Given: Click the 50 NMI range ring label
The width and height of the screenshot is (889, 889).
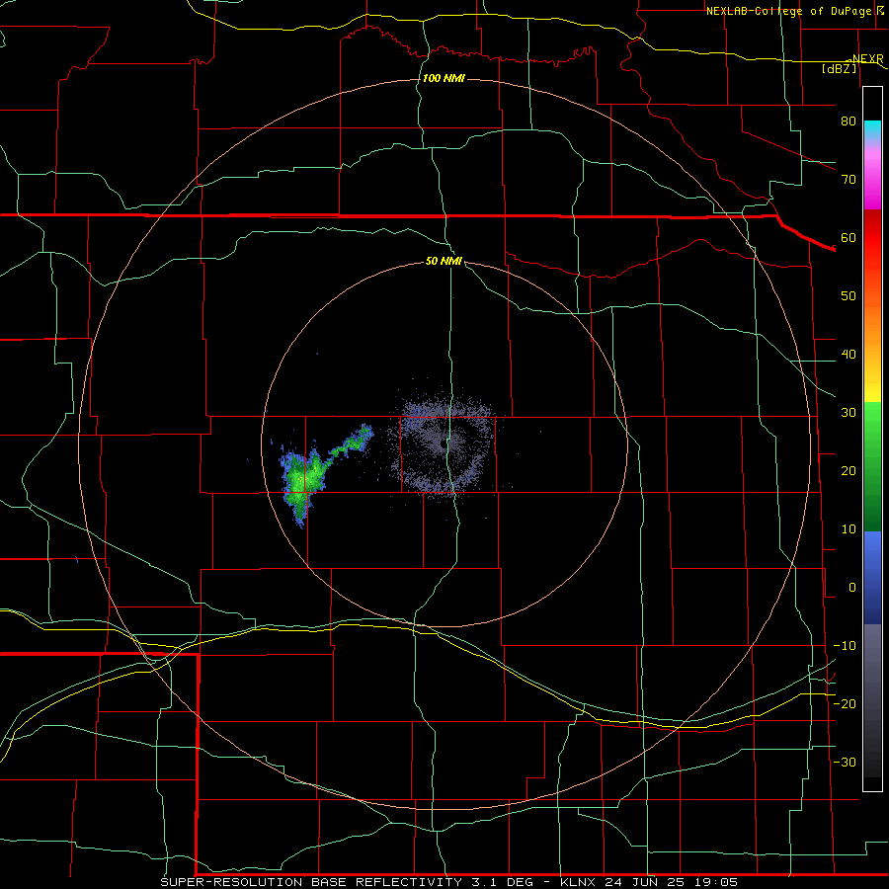Looking at the screenshot, I should [444, 262].
